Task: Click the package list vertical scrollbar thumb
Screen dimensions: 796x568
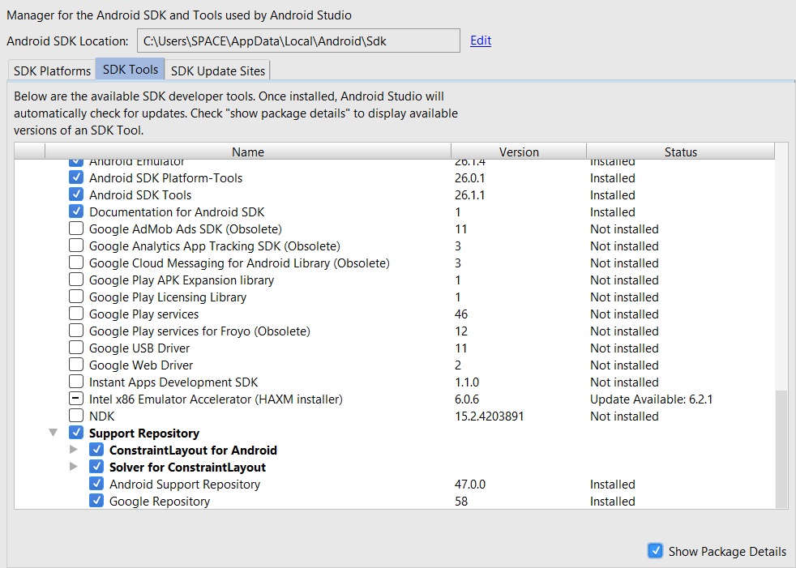Action: click(781, 449)
